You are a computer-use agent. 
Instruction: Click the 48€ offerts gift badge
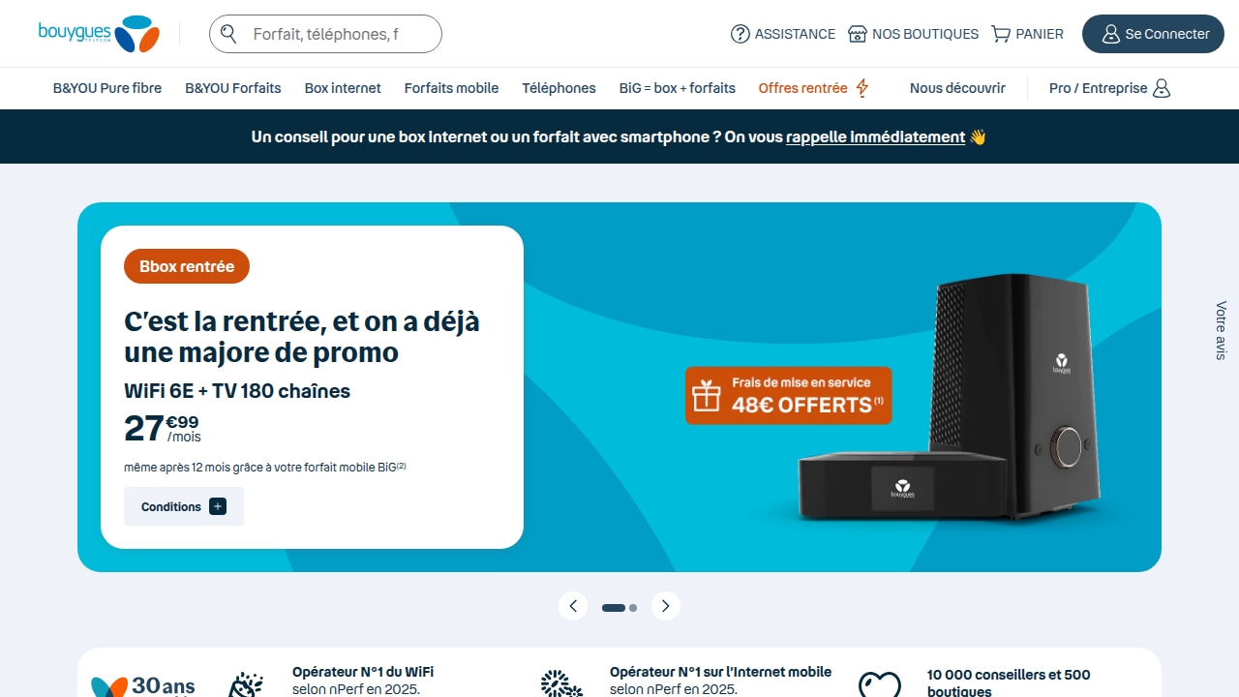pyautogui.click(x=788, y=395)
